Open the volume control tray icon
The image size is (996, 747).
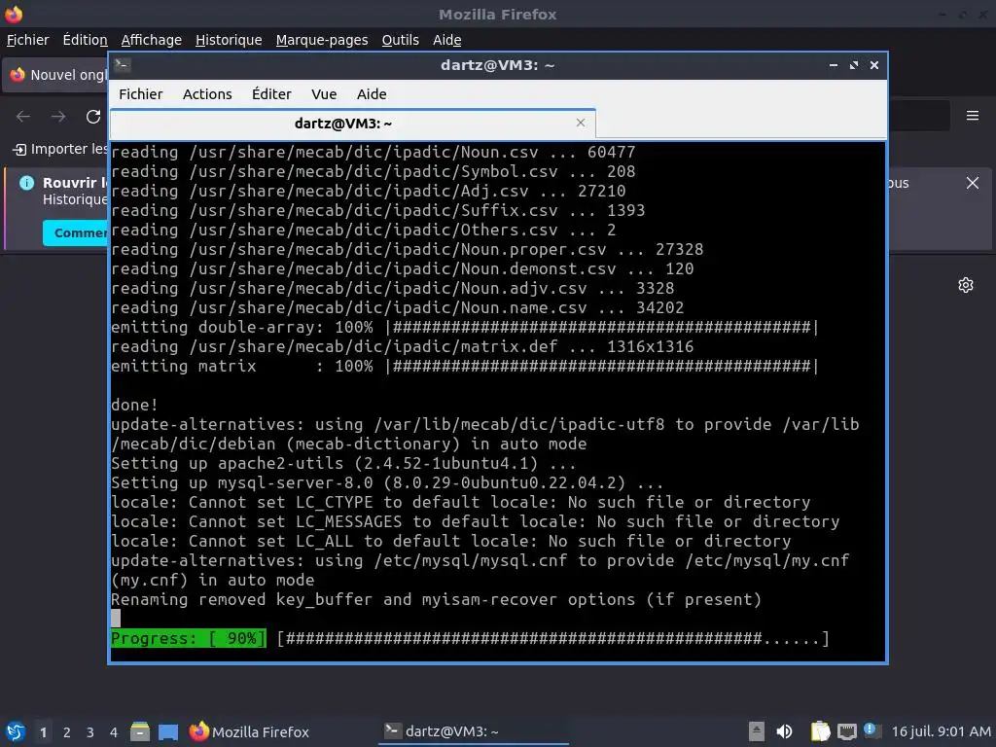[x=785, y=731]
